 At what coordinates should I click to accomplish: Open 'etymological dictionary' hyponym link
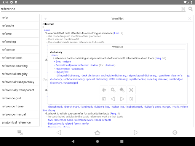(x=142, y=76)
